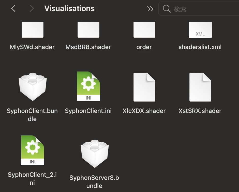This screenshot has height=192, width=239.
Task: Expand hidden toolbar items with double chevron
Action: coord(150,9)
